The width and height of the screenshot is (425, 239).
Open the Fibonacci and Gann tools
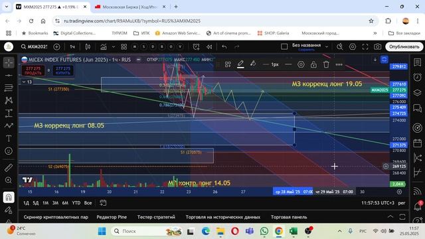tap(9, 88)
